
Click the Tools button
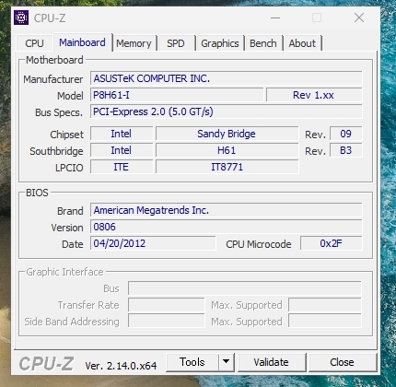pyautogui.click(x=192, y=362)
